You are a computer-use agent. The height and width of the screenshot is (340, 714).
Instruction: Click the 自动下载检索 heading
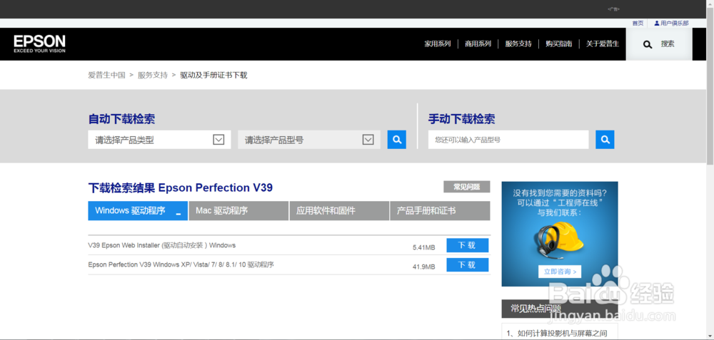(121, 119)
